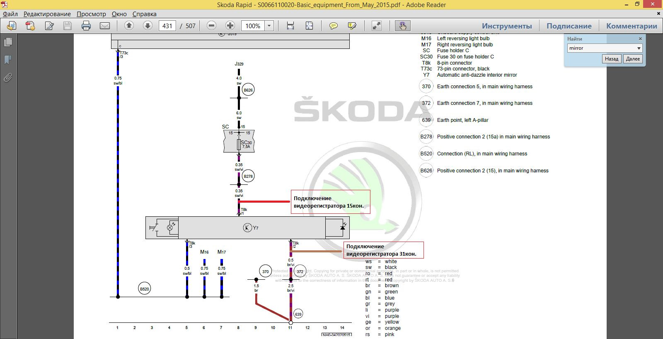Click the fit width scrolling icon
The width and height of the screenshot is (663, 339).
tap(290, 26)
